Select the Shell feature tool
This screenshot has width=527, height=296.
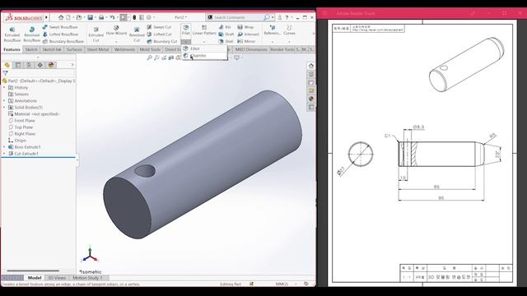coord(226,42)
